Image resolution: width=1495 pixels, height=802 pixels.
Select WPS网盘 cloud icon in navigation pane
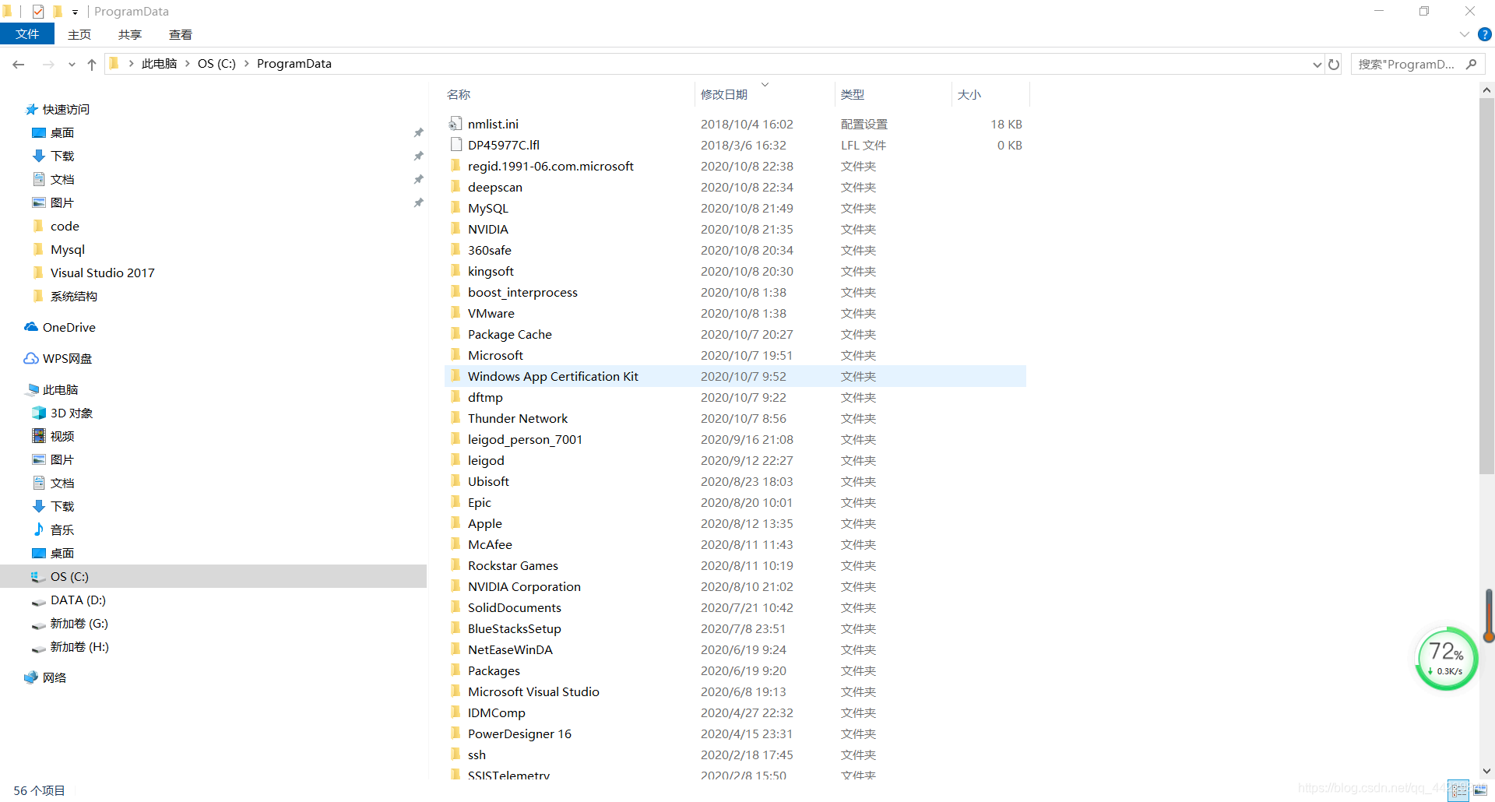[31, 359]
